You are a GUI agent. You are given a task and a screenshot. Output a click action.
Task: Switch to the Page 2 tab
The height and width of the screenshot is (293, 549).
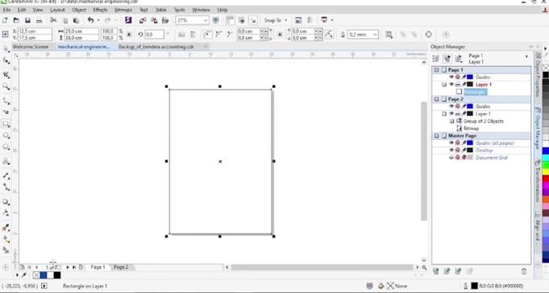pos(121,267)
